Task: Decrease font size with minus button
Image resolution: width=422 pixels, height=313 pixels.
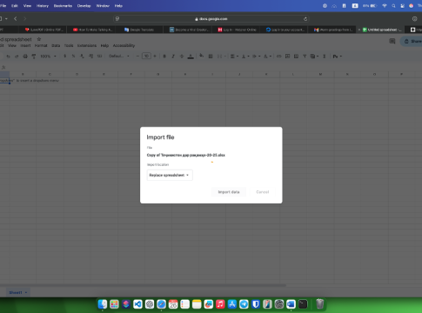Action: (x=137, y=57)
